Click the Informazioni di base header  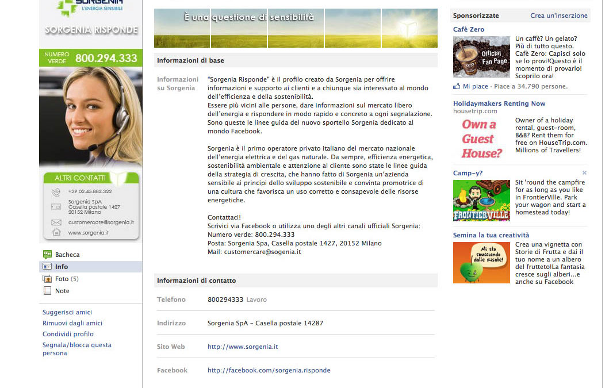pyautogui.click(x=296, y=60)
